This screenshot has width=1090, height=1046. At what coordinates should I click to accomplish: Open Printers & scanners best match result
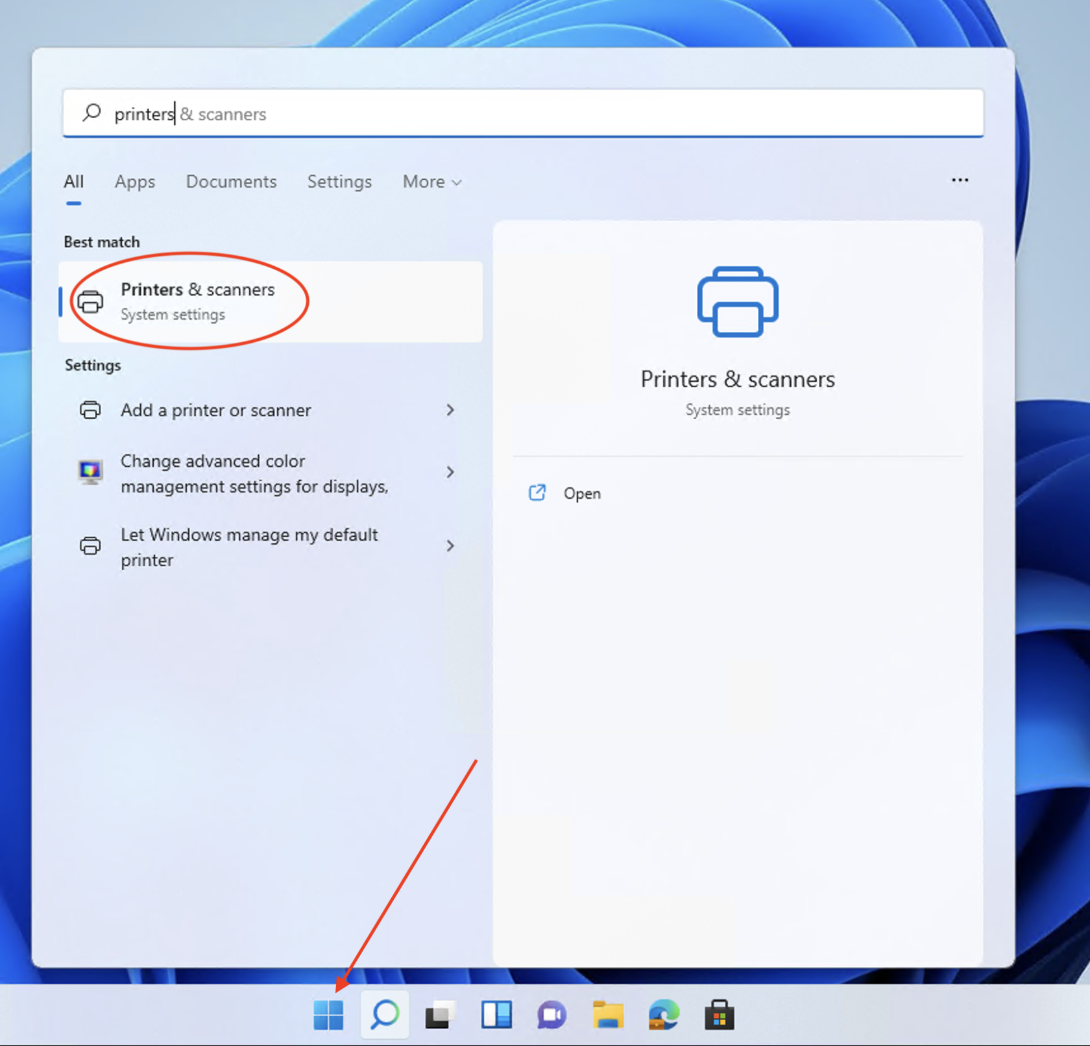271,302
